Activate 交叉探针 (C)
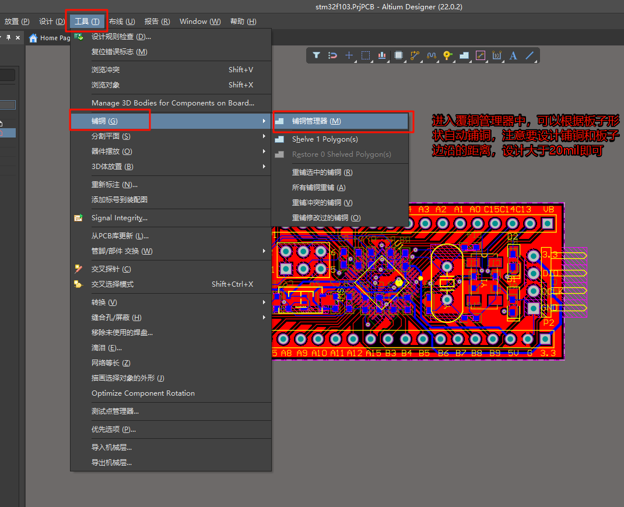This screenshot has height=507, width=624. pyautogui.click(x=171, y=269)
